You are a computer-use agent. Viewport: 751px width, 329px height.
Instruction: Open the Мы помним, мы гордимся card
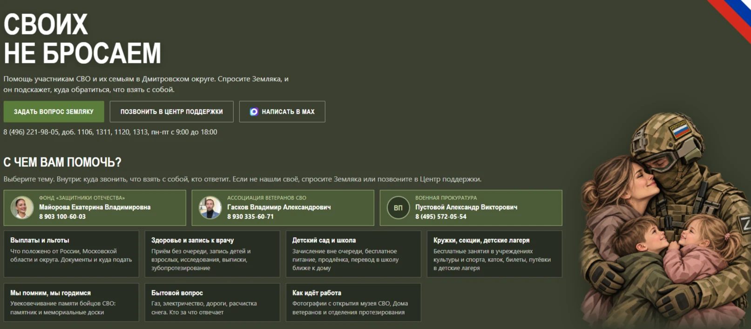pos(71,302)
